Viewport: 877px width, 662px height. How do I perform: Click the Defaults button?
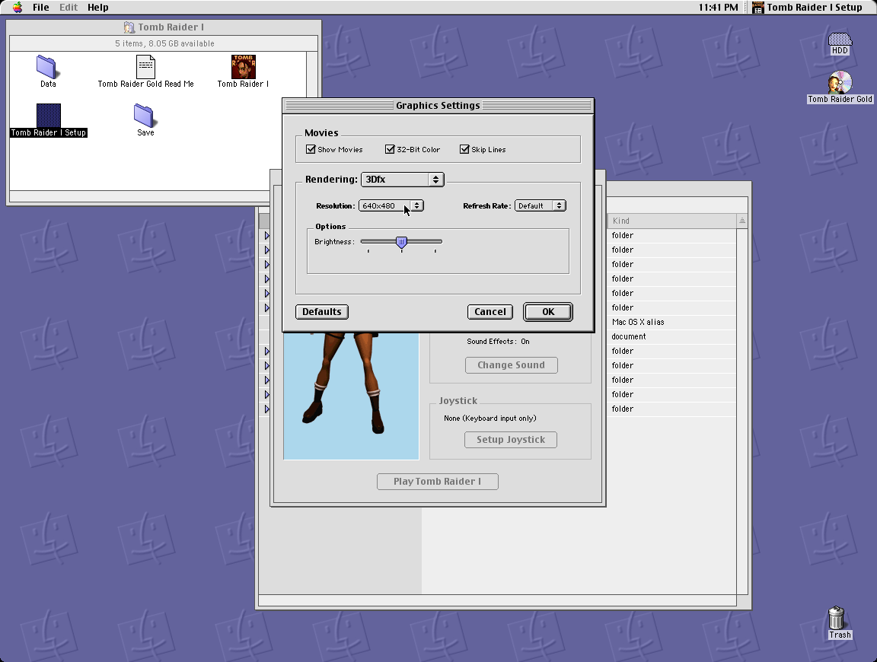coord(321,312)
